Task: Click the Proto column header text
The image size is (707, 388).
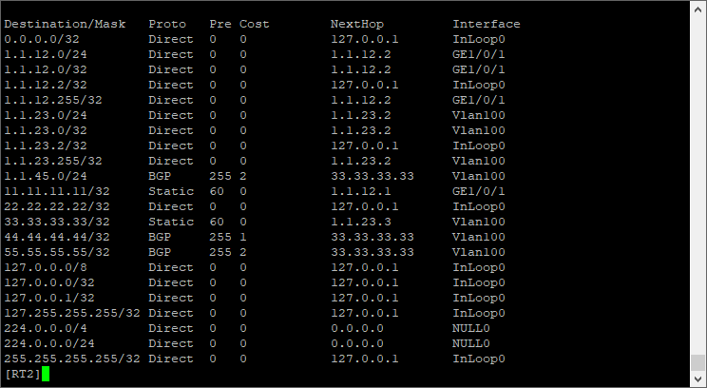Action: click(167, 24)
